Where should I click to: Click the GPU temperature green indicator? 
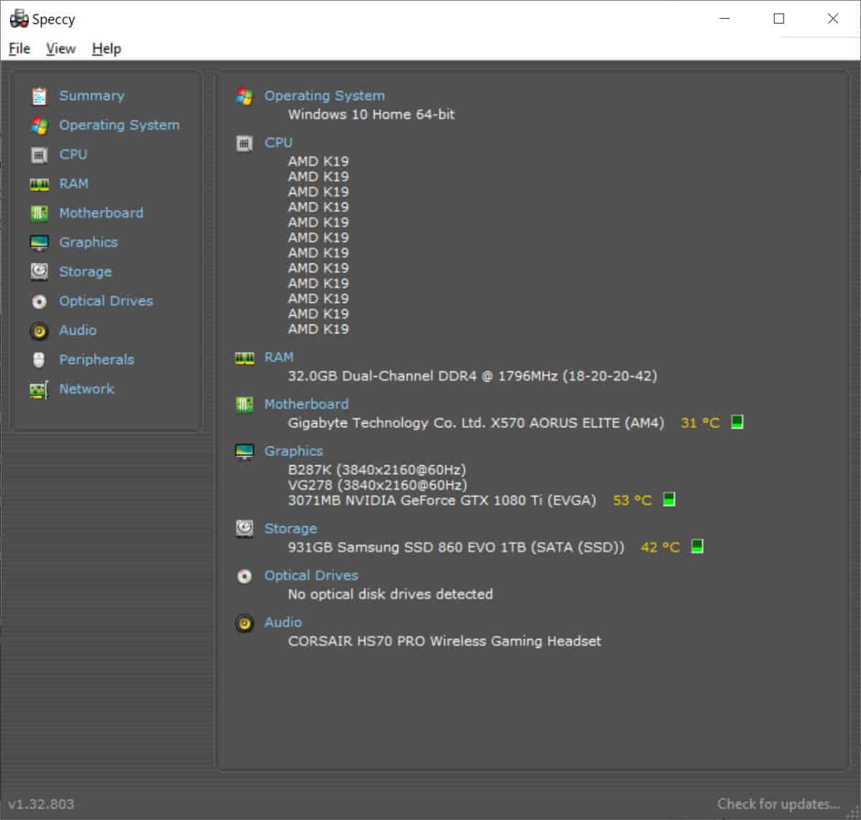click(669, 499)
